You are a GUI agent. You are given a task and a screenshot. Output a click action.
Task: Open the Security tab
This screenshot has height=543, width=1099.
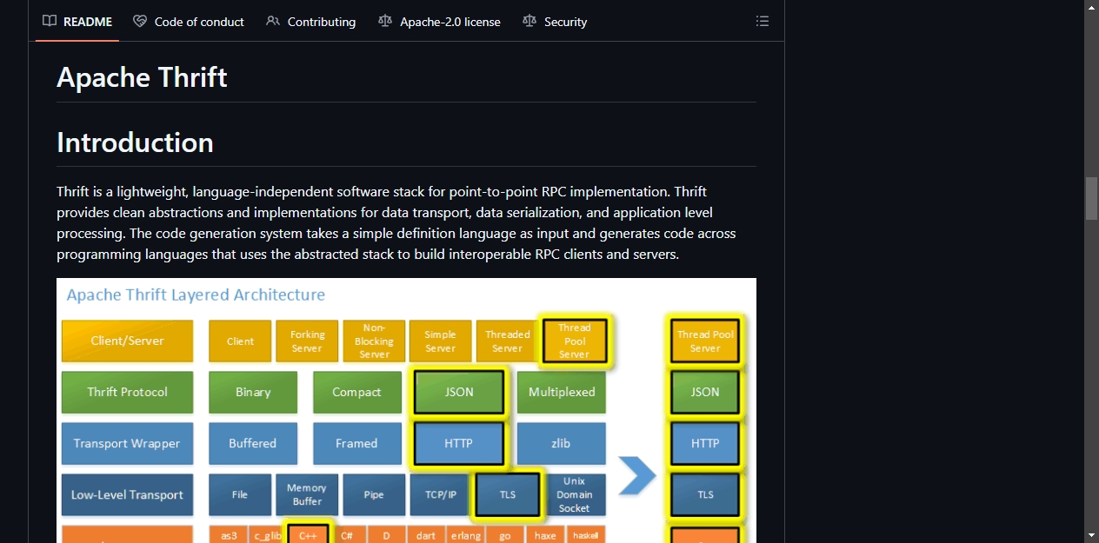click(555, 21)
